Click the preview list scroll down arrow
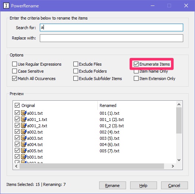195x194 pixels. [x=179, y=160]
